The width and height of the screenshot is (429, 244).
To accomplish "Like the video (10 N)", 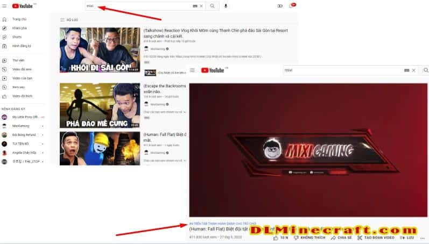I will pos(281,238).
